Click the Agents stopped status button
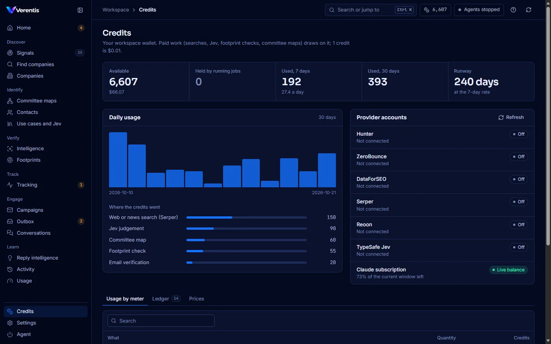551x344 pixels. click(479, 10)
